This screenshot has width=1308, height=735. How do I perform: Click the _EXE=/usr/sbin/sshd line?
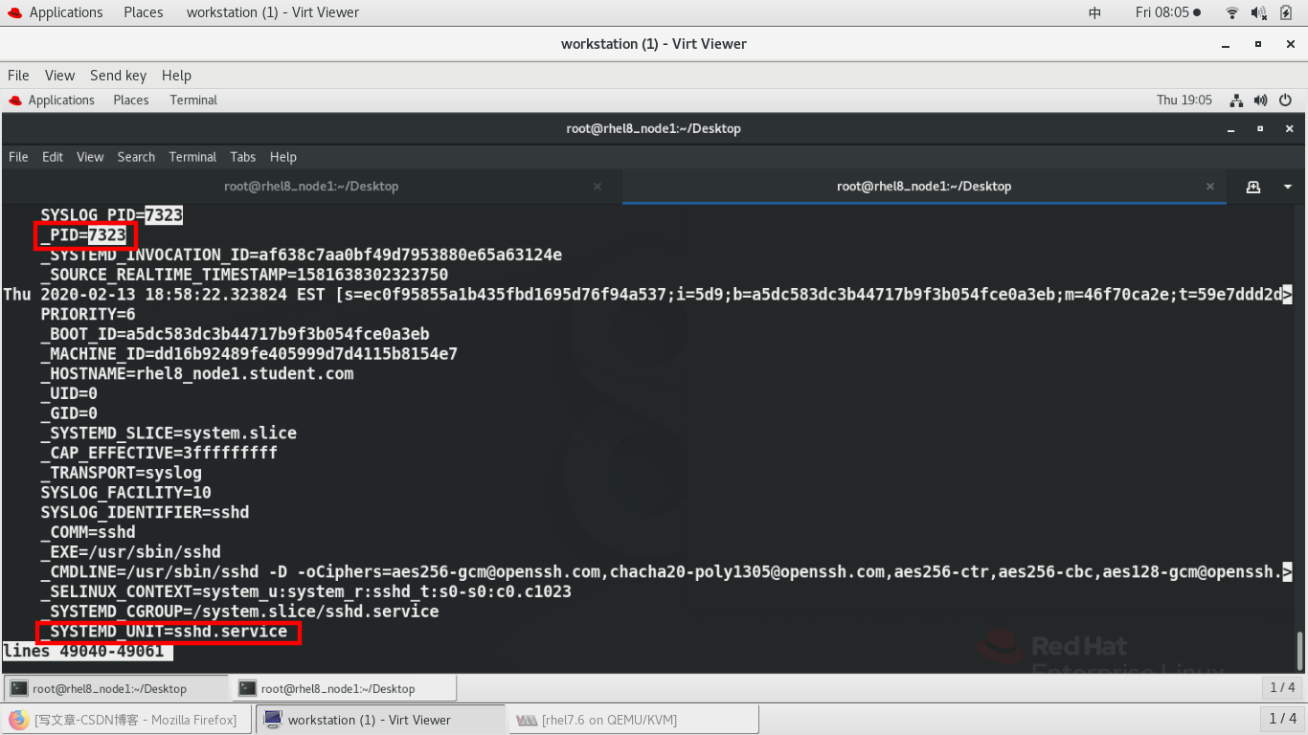click(130, 552)
